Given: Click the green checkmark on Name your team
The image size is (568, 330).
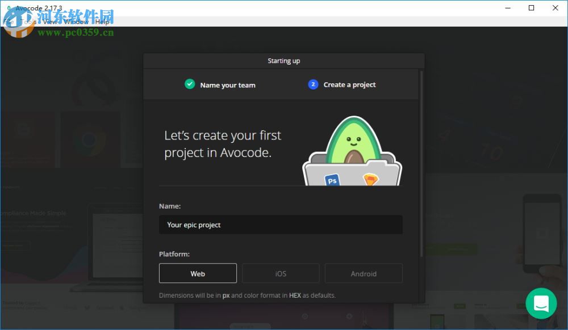Looking at the screenshot, I should (190, 84).
